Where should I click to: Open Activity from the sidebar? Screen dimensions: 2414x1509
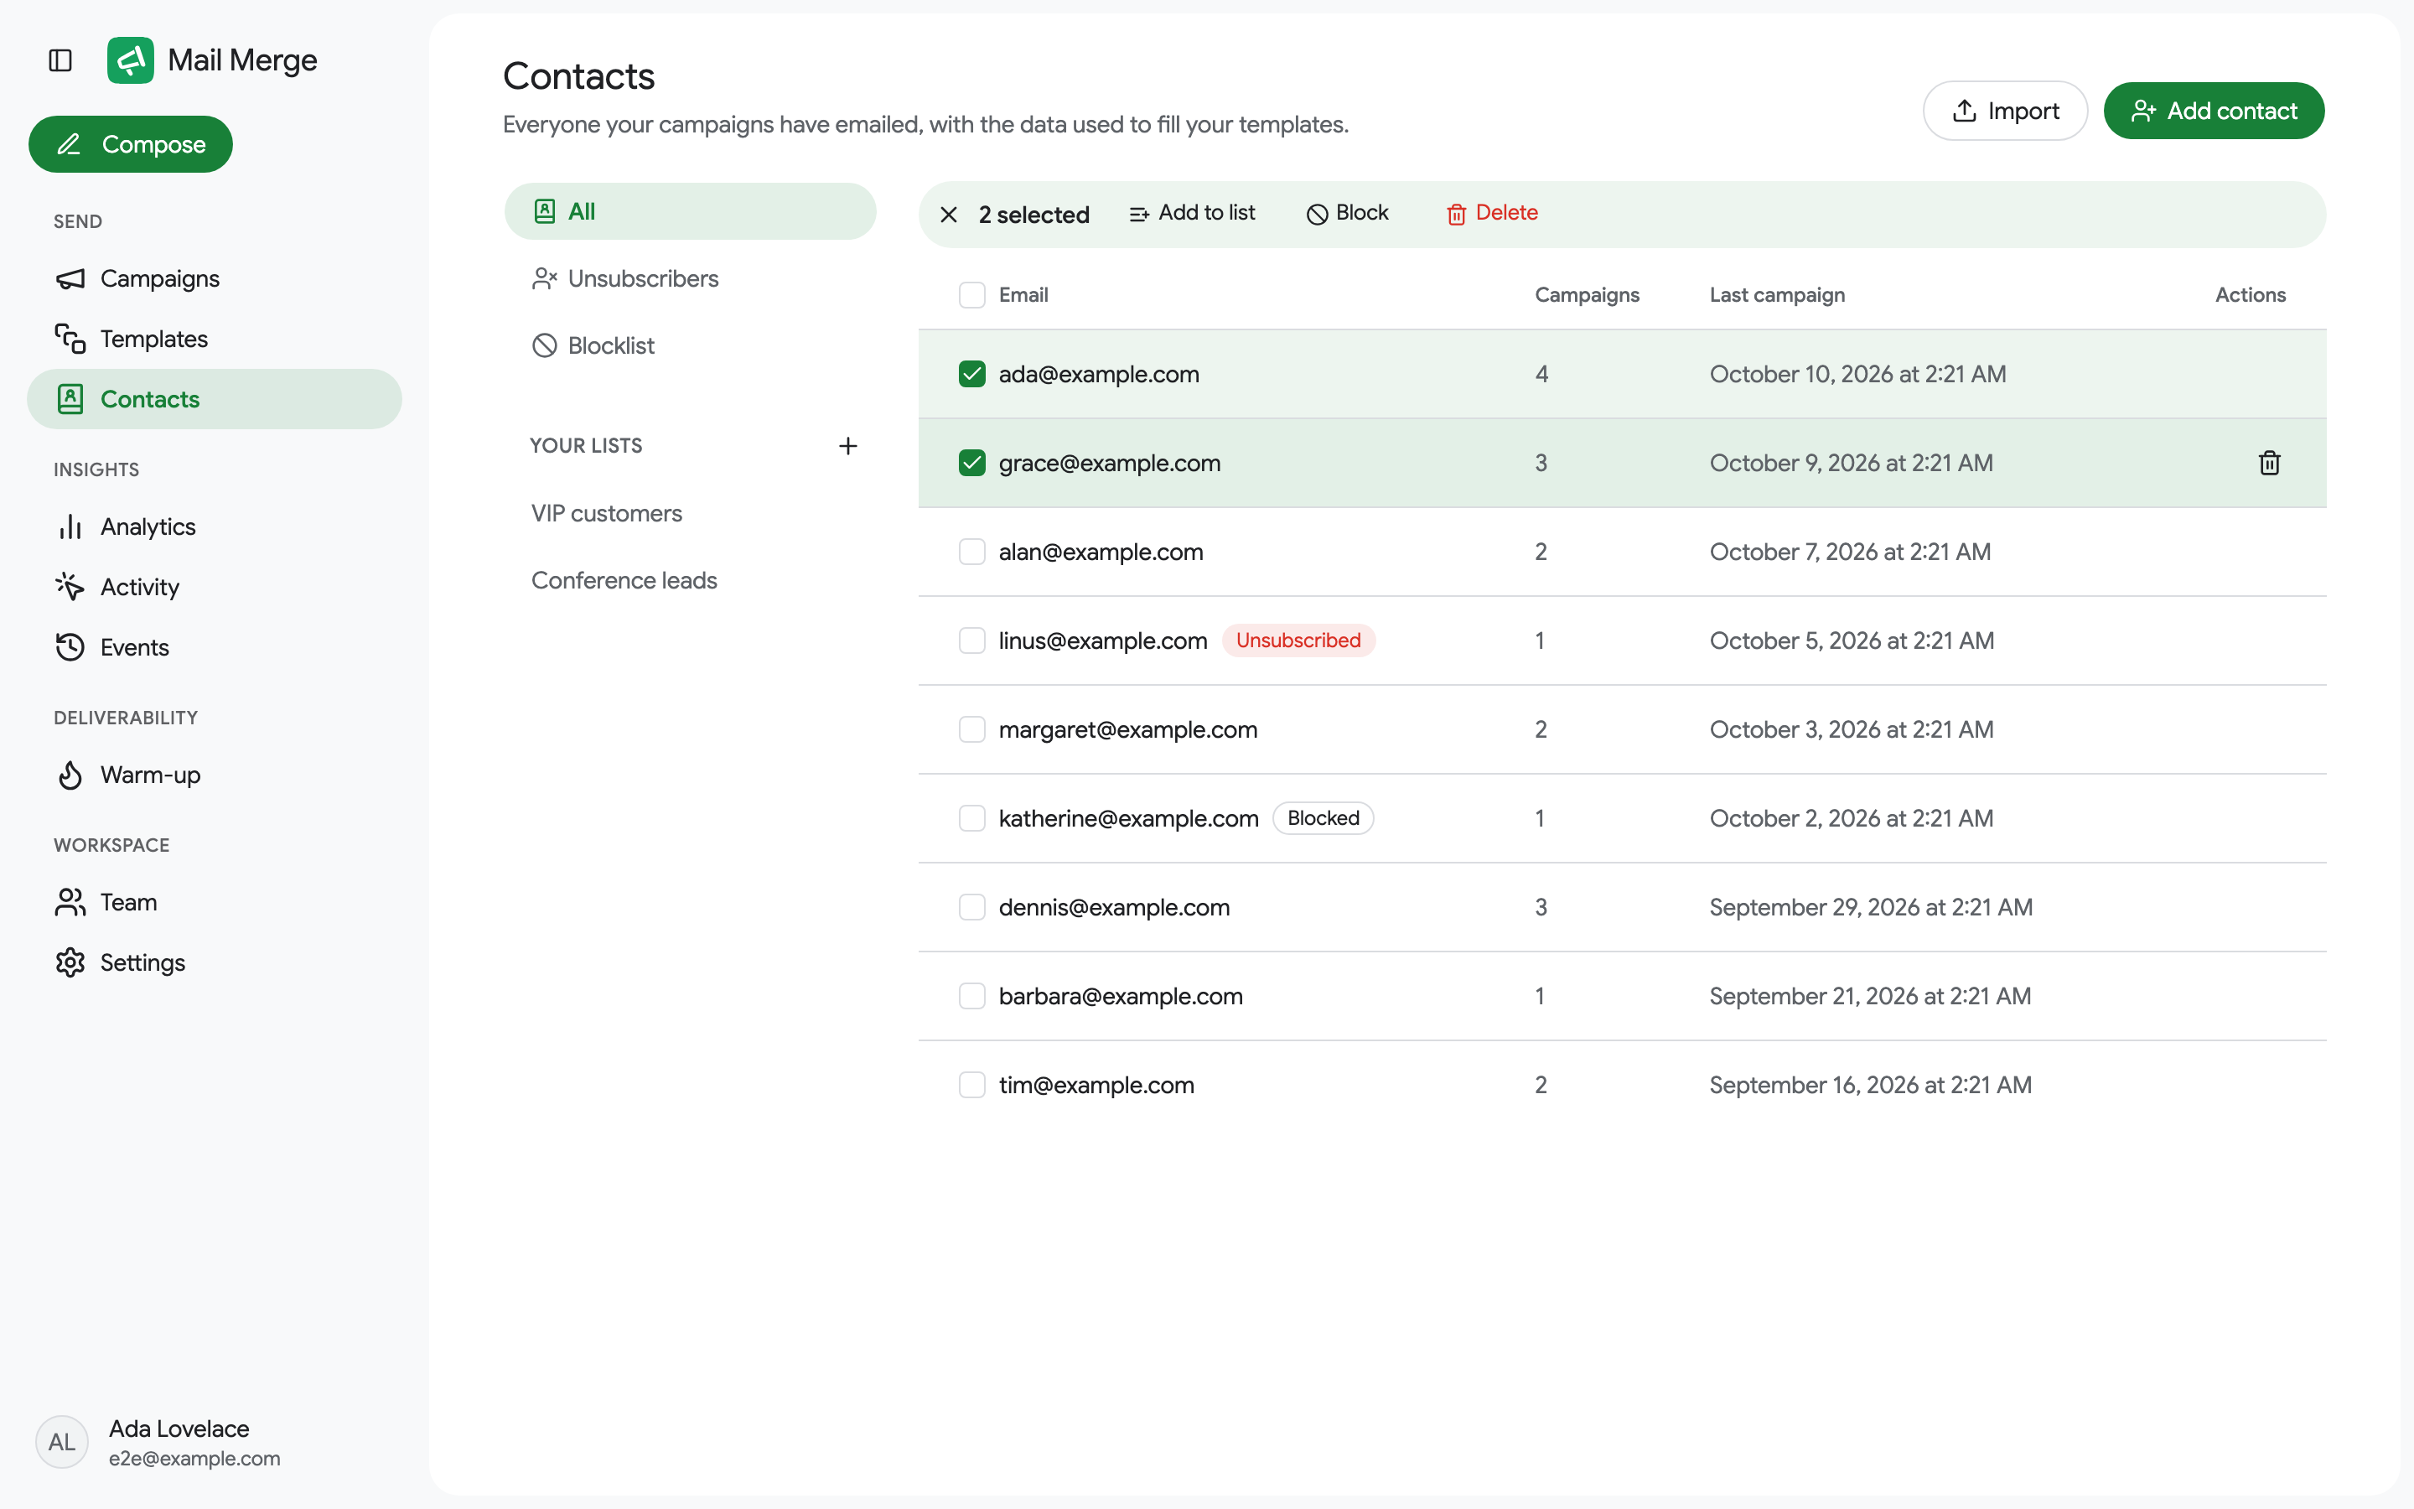point(215,587)
